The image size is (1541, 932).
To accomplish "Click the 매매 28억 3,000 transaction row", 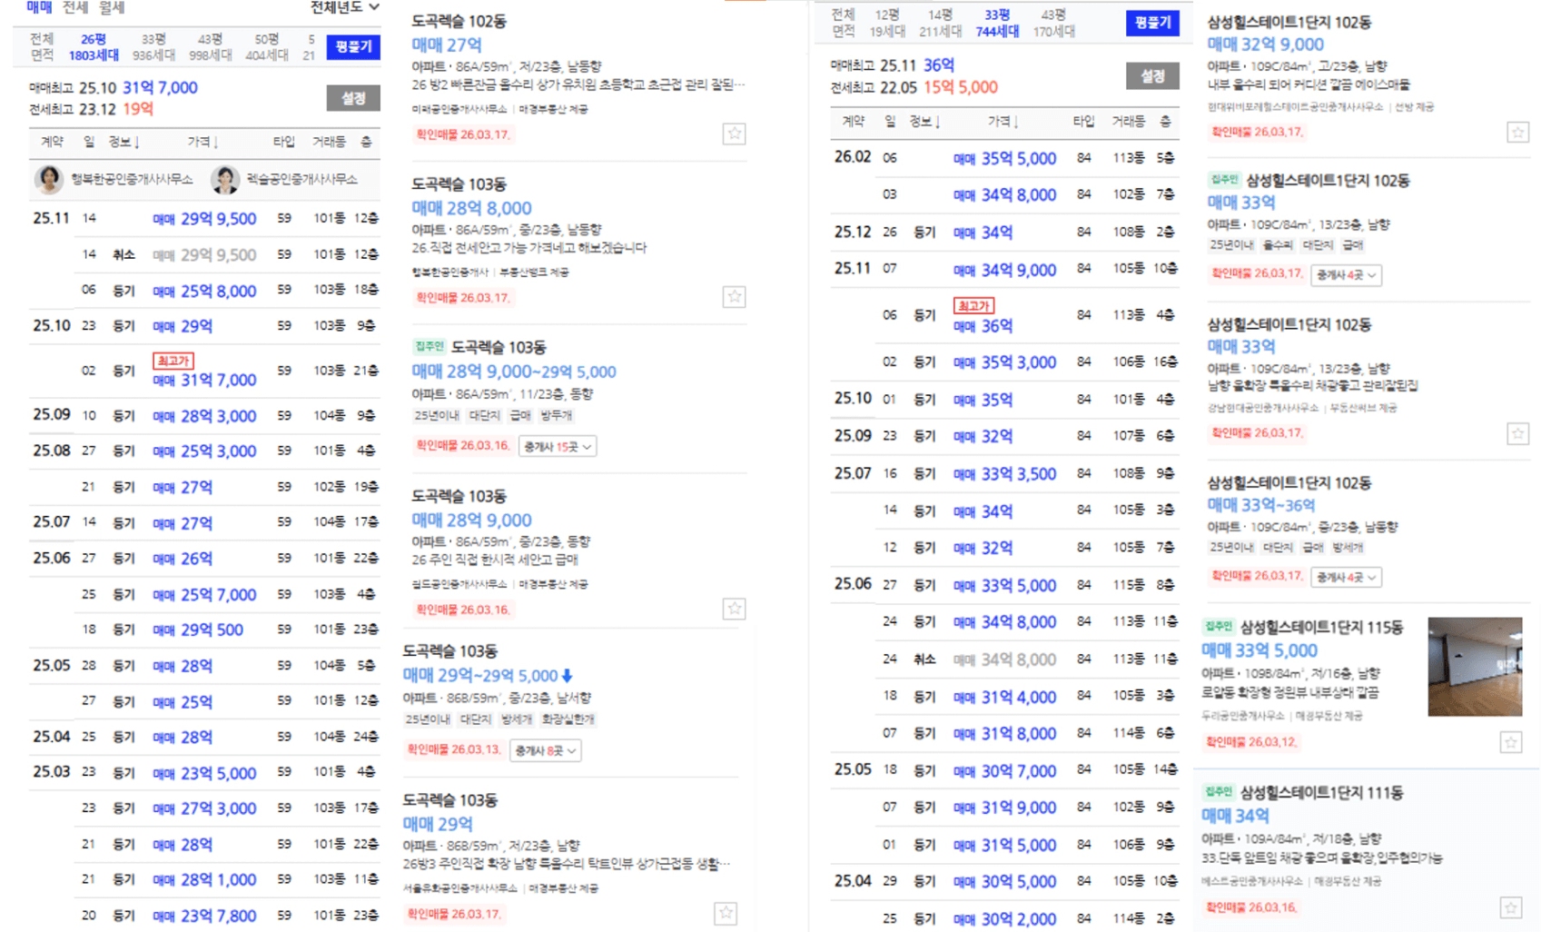I will click(204, 416).
